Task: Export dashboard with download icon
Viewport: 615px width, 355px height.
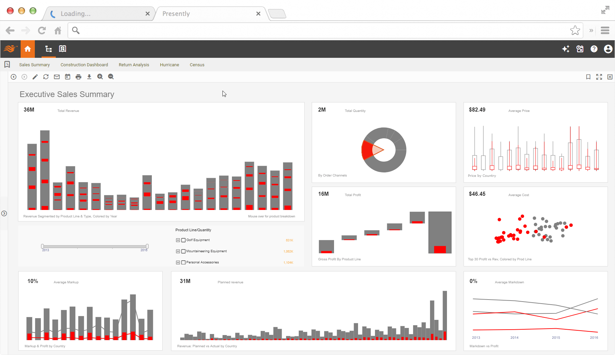Action: point(89,77)
